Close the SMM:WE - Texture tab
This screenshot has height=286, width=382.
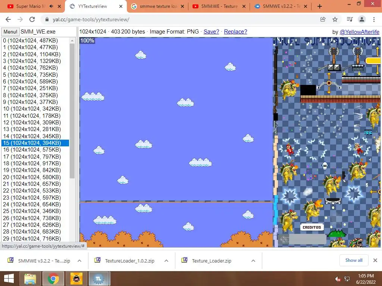244,6
